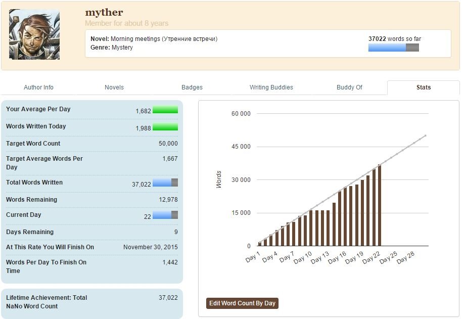Open the Badges tab
Screen dimensions: 465x319
(192, 87)
